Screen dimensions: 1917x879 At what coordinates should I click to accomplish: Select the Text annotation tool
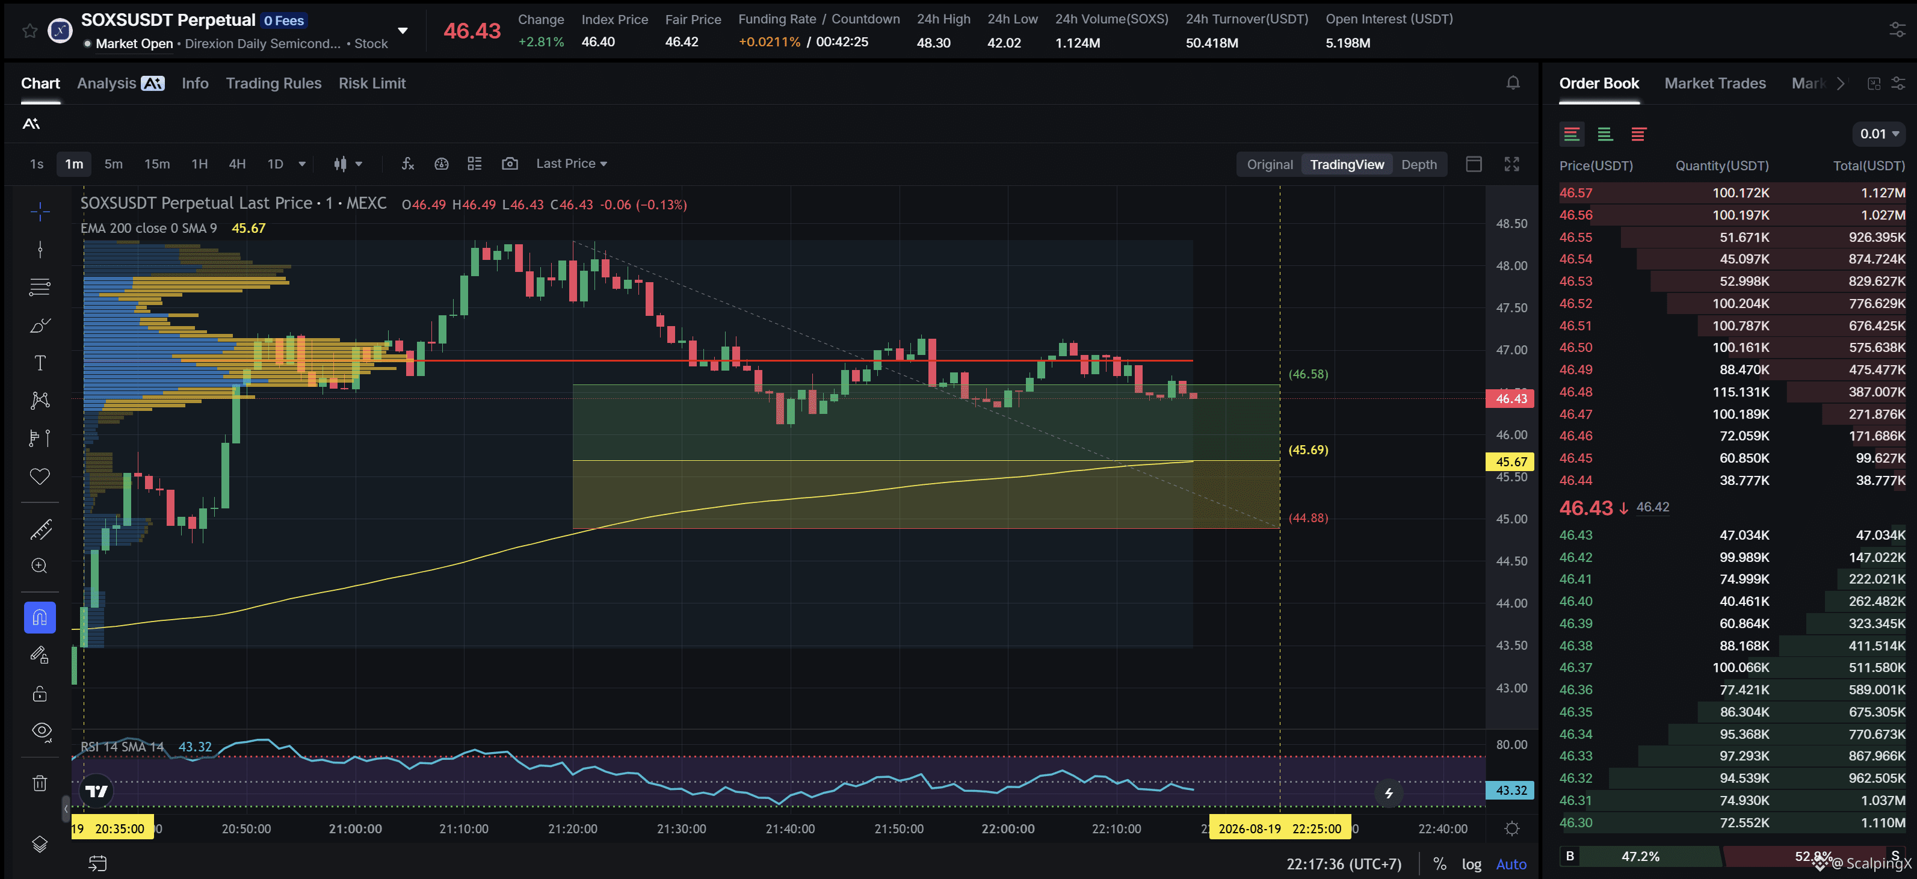coord(40,363)
